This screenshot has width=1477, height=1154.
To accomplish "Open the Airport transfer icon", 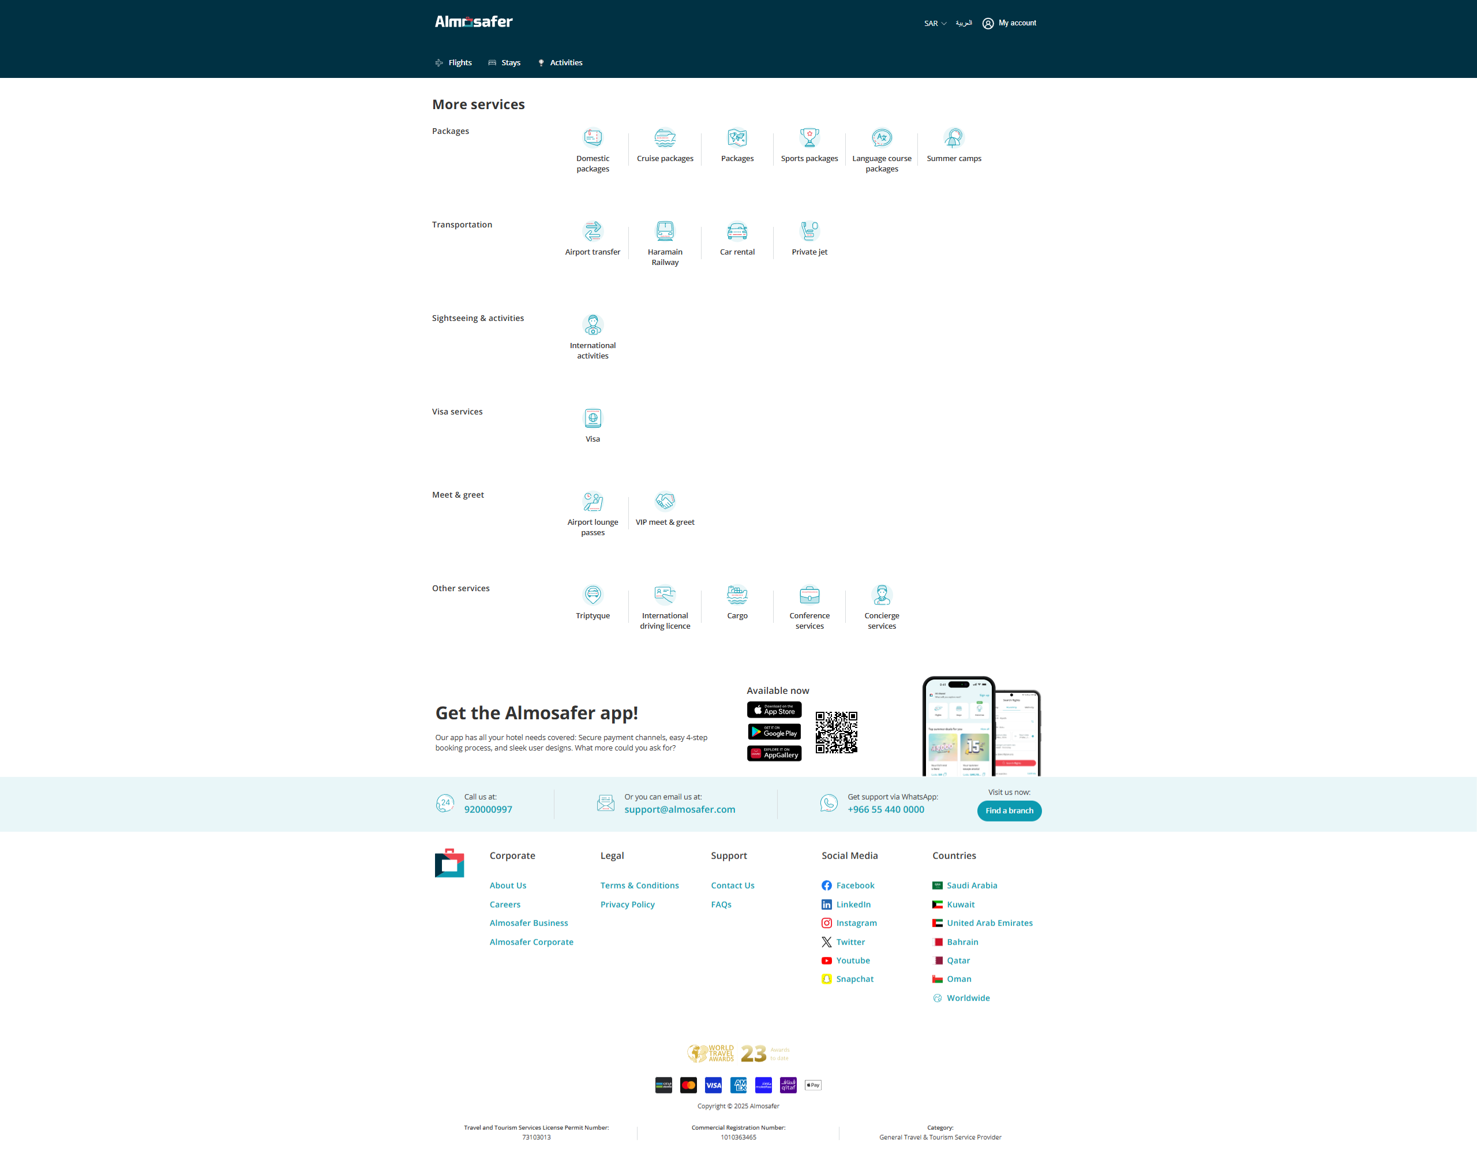I will (x=593, y=231).
